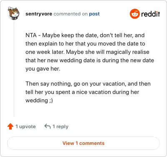Click the "commented on" header text
This screenshot has width=167, height=157.
point(71,14)
